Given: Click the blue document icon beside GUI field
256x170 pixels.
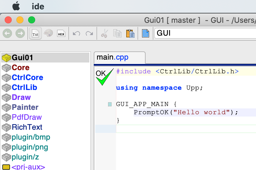Looking at the screenshot, I should [x=146, y=34].
